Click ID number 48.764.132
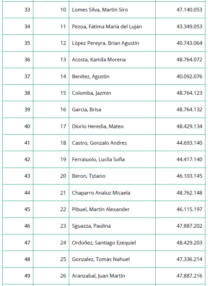 (189, 110)
